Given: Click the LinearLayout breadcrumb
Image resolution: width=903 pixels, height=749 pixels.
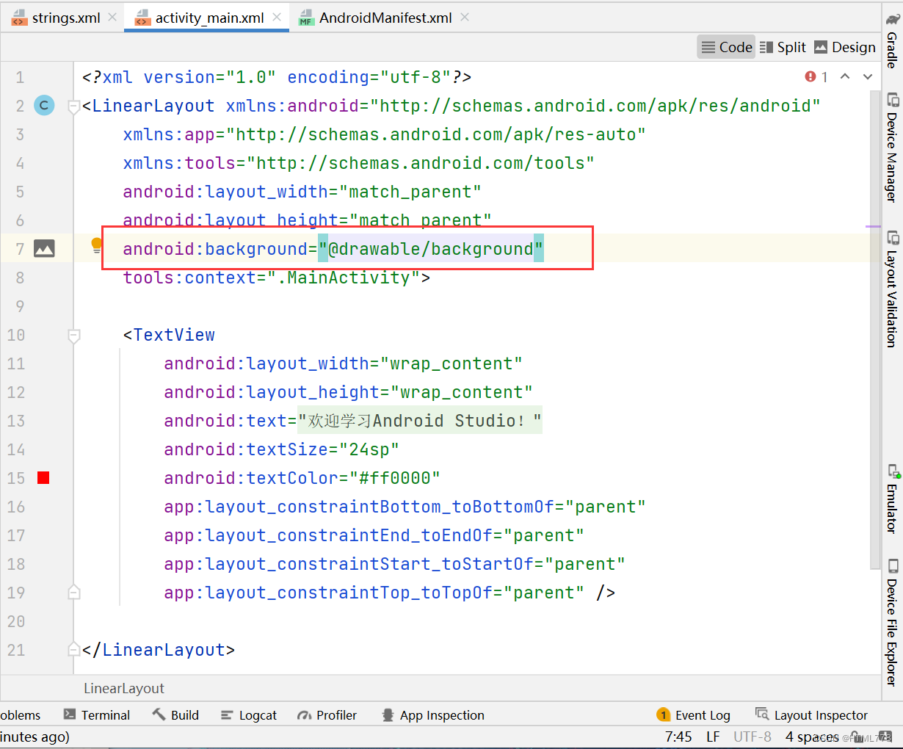Looking at the screenshot, I should tap(124, 688).
